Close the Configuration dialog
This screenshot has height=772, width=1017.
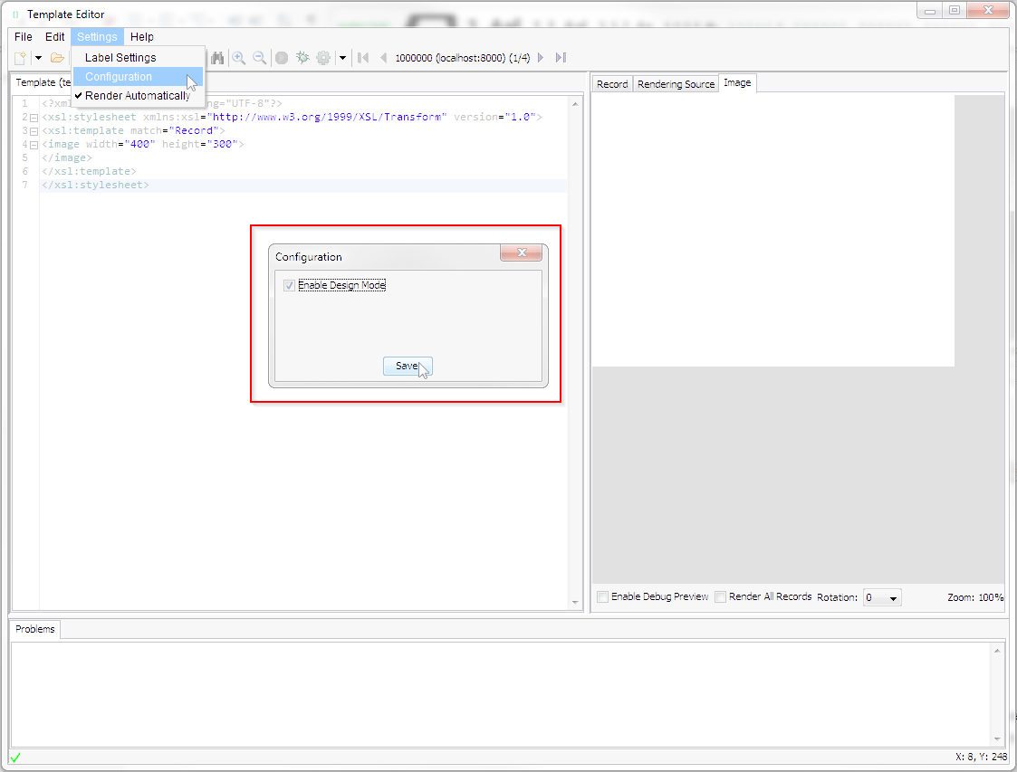pyautogui.click(x=522, y=253)
